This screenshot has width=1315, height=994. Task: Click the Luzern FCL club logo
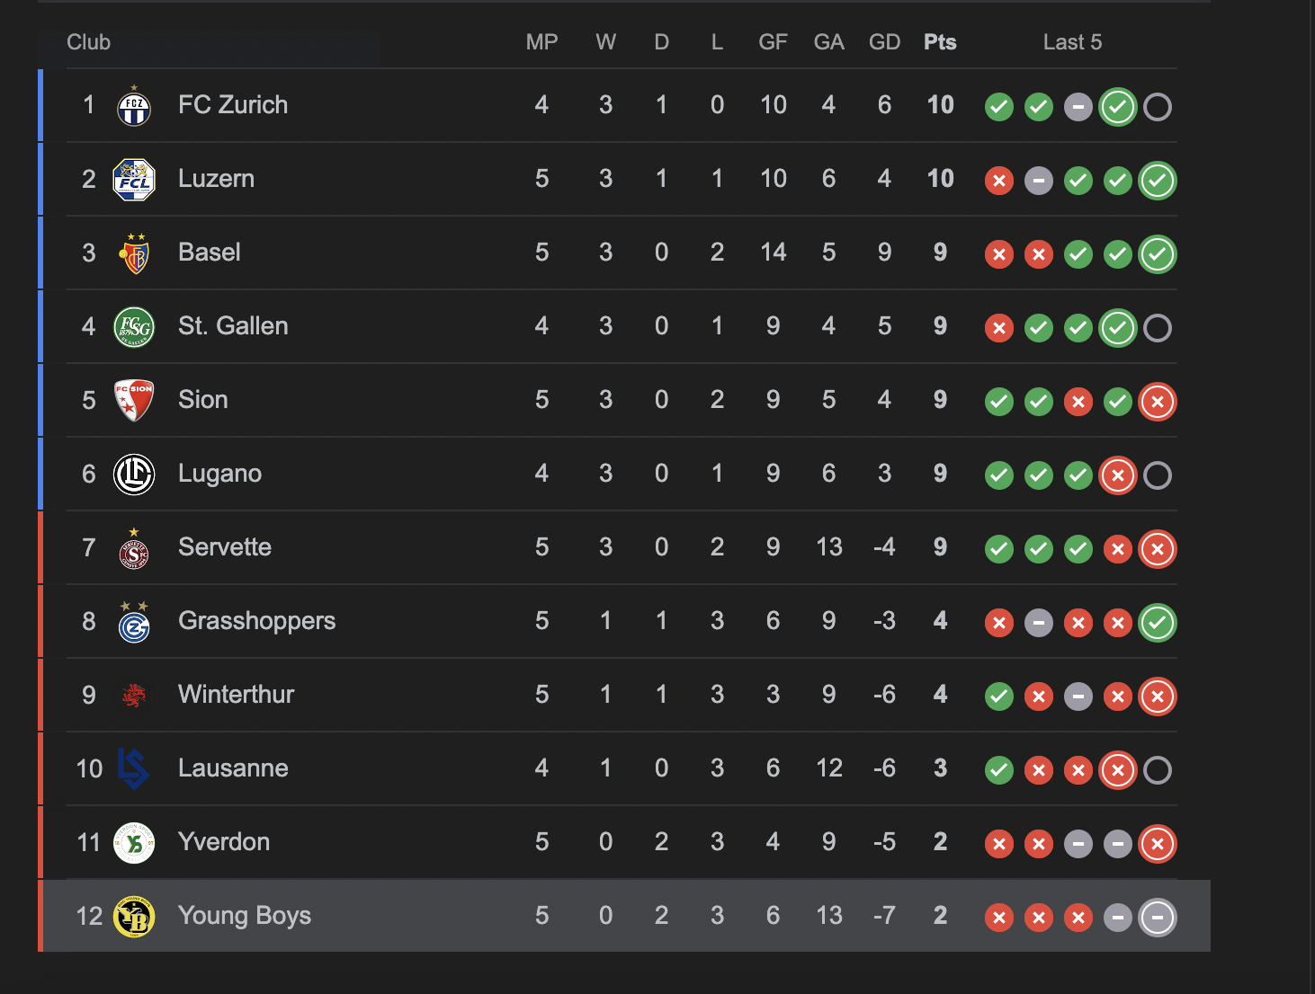tap(134, 179)
